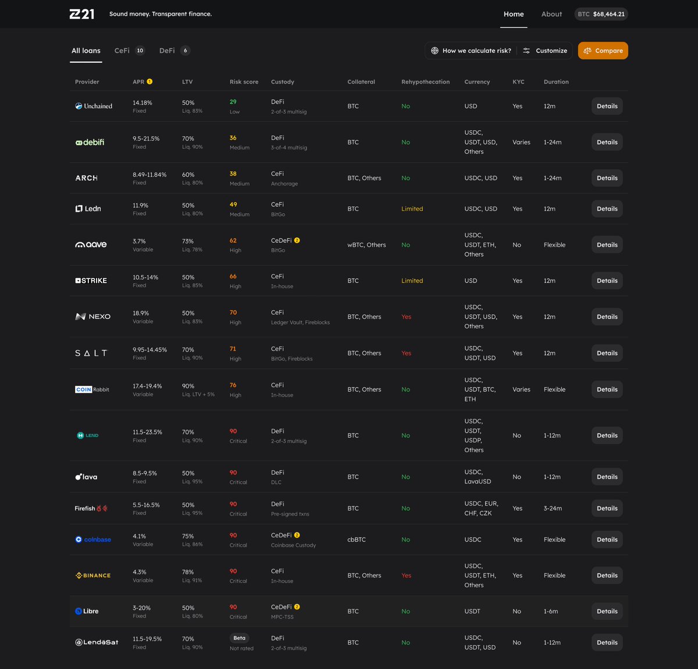
Task: Open the ARCH provider logo
Action: coord(87,178)
